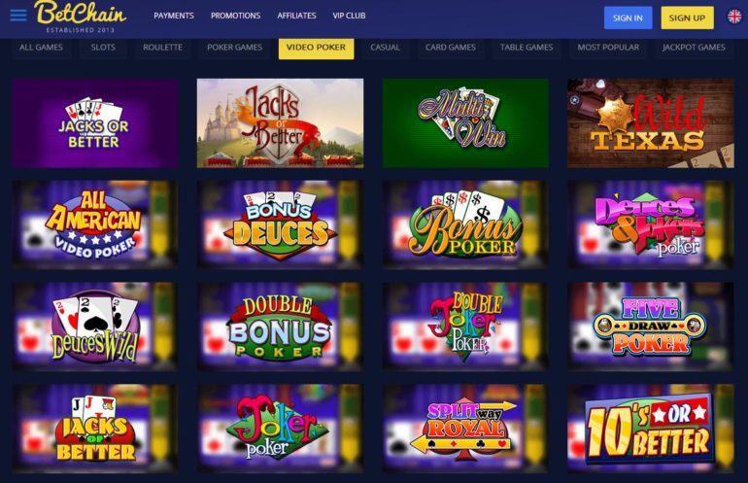Click the yellow Sign Up button

click(x=687, y=17)
